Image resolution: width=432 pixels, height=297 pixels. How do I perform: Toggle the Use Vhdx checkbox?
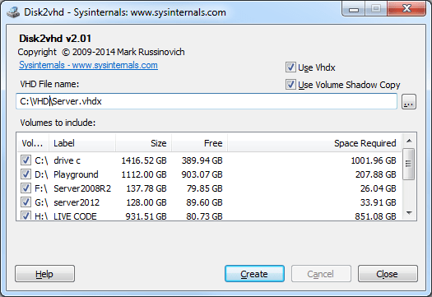click(290, 67)
